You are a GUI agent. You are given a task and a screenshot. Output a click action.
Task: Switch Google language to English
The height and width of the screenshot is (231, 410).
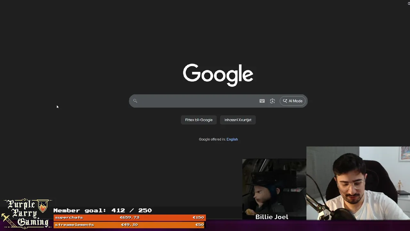[x=232, y=139]
